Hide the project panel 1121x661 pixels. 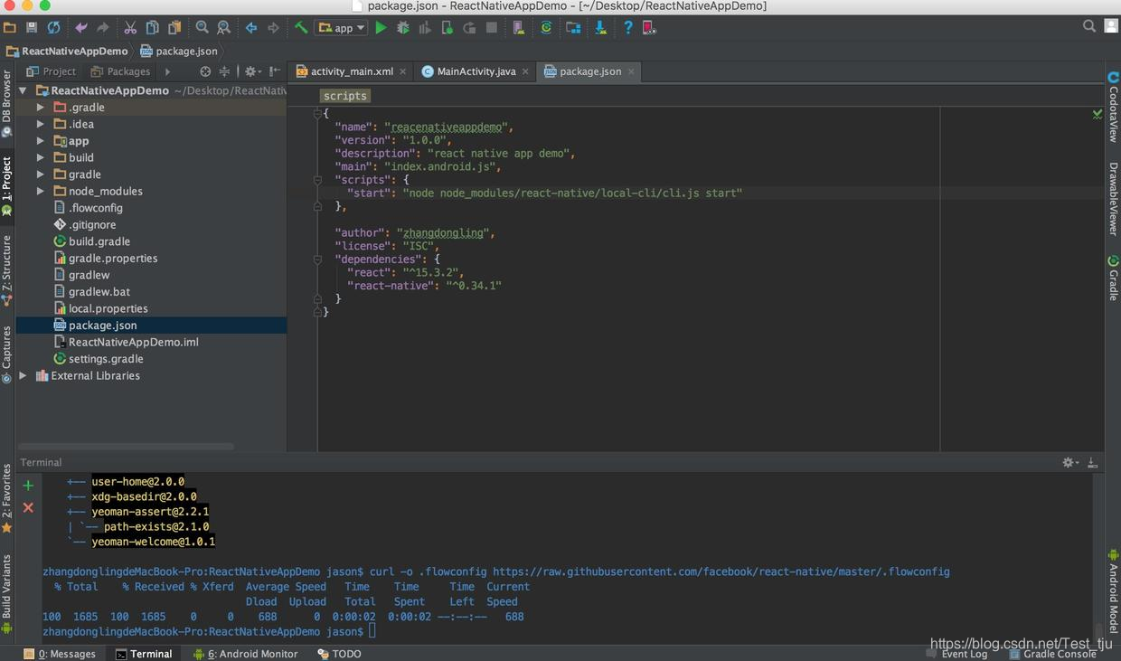[x=274, y=71]
